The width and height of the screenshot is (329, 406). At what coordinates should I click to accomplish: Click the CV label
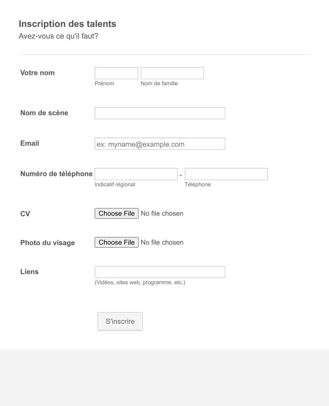coord(25,214)
